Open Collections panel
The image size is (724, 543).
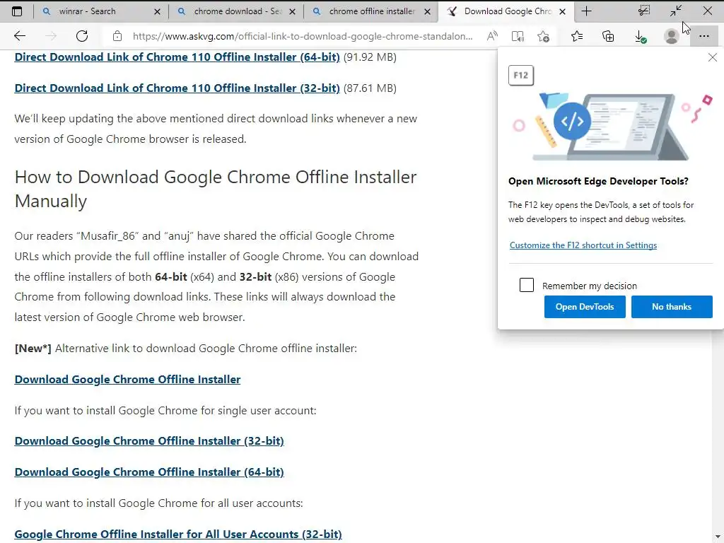(608, 36)
